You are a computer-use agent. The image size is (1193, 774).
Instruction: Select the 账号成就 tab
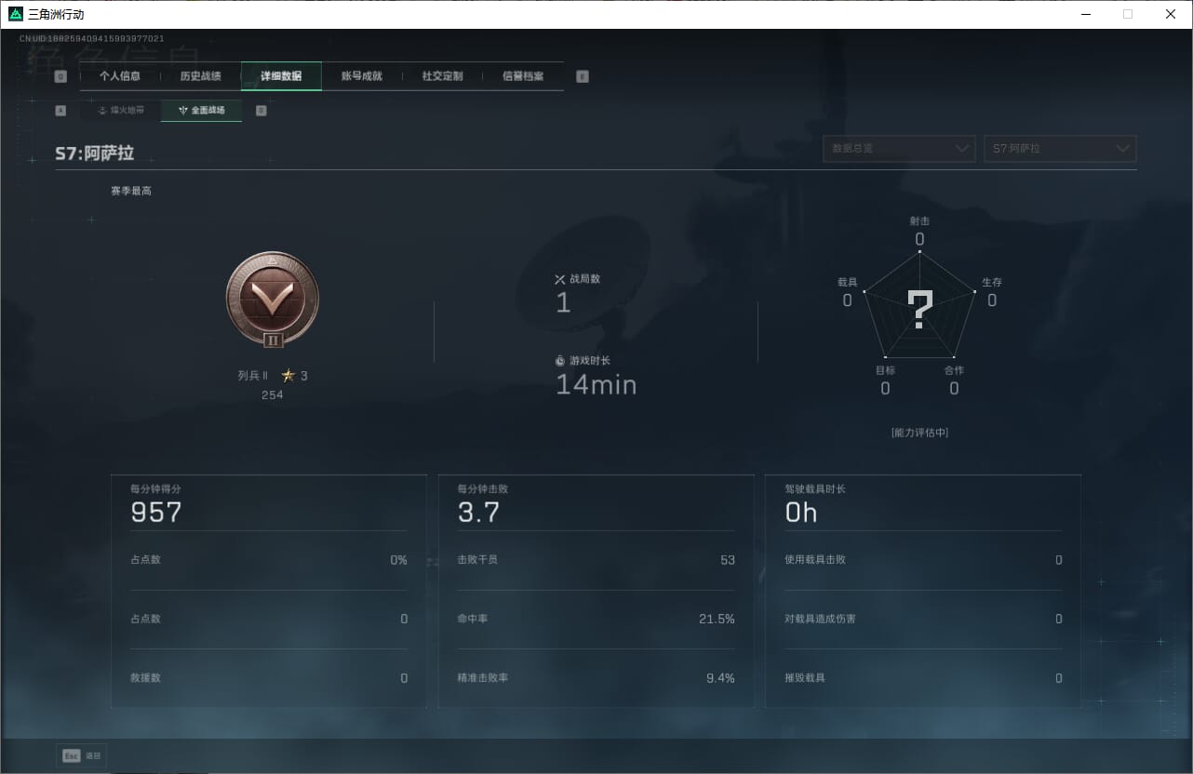pyautogui.click(x=362, y=76)
